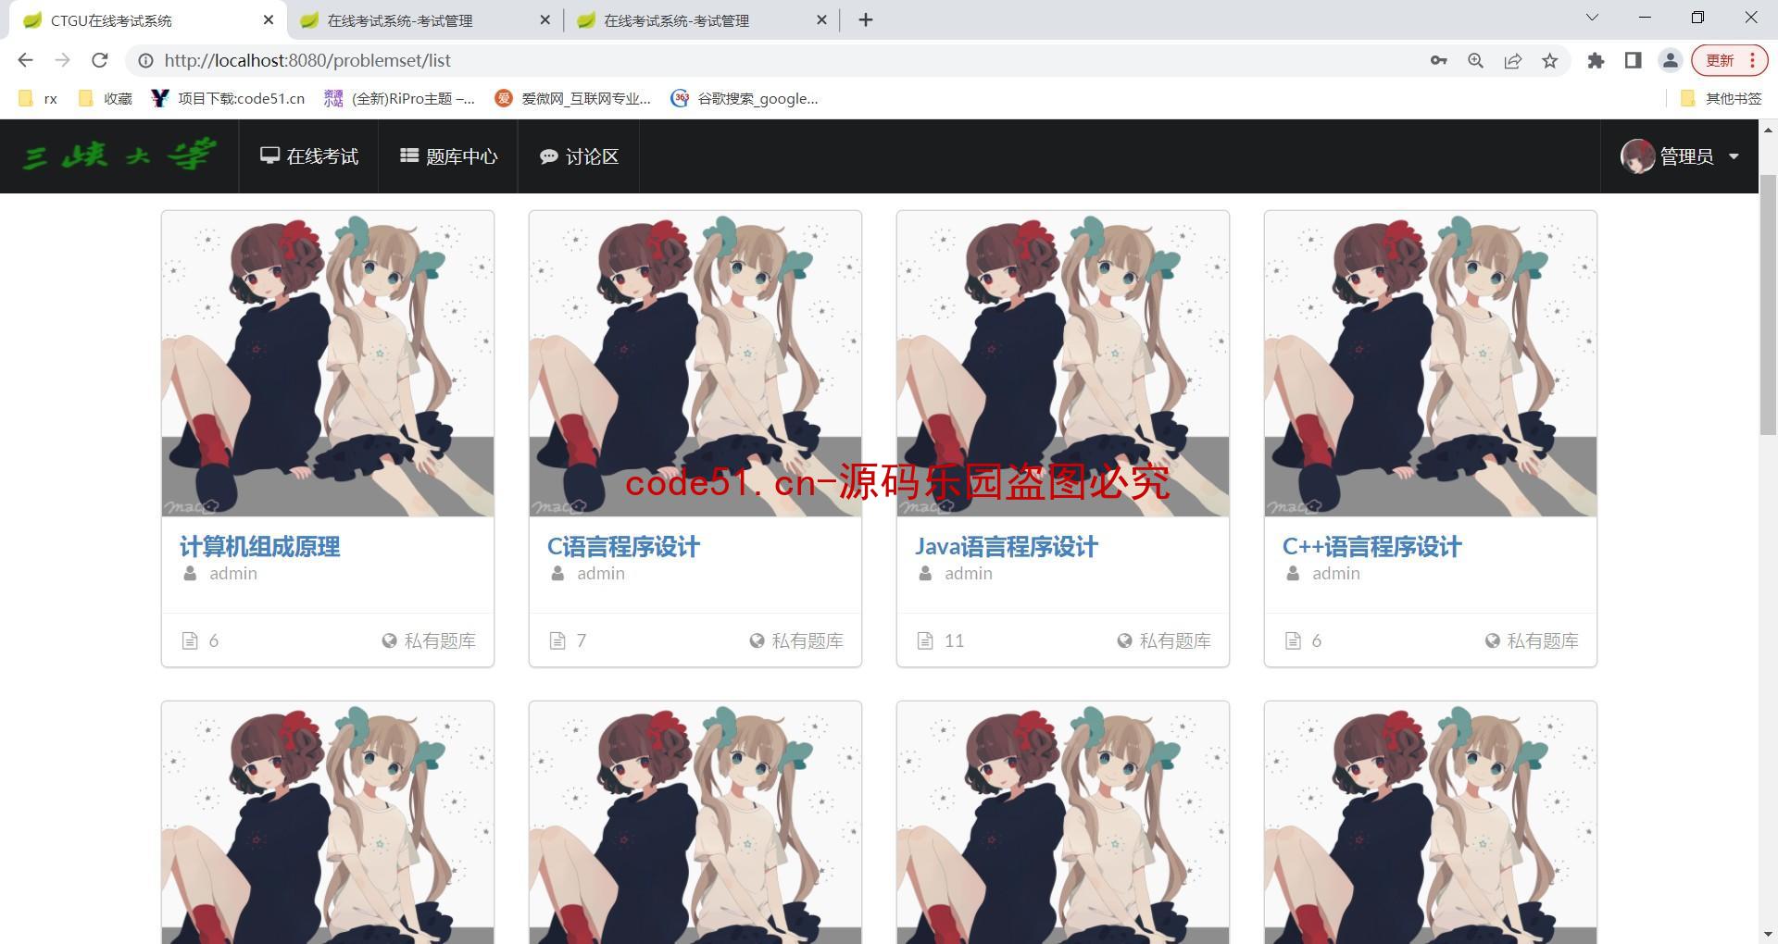Go back to previous page
Image resolution: width=1778 pixels, height=944 pixels.
coord(25,60)
